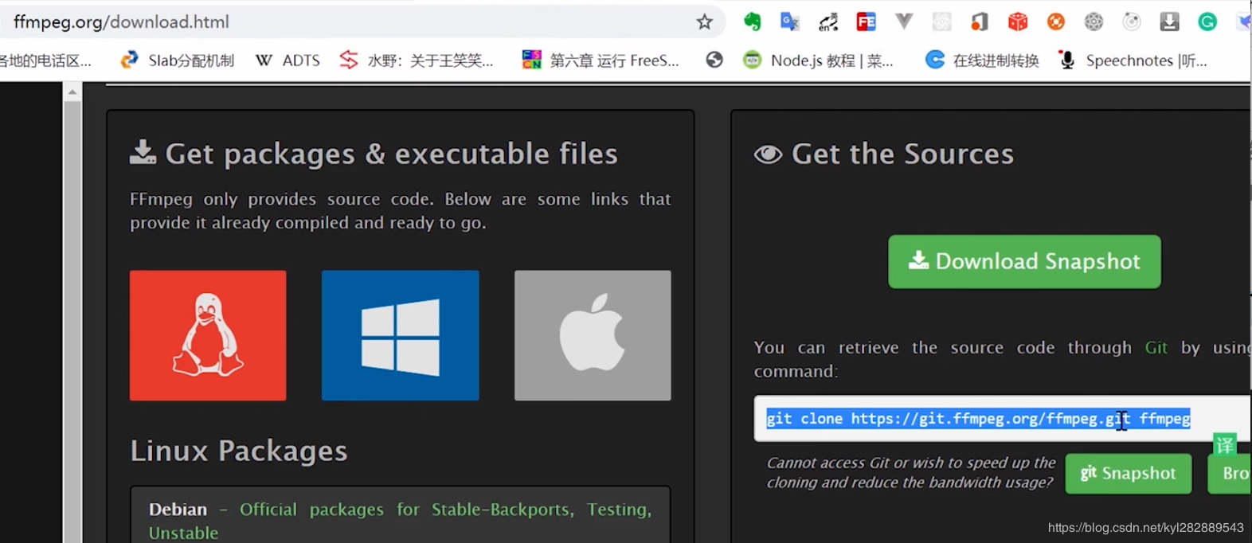Open the 在线进制转换 bookmark
Screen dimensions: 1252x543
pyautogui.click(x=982, y=61)
